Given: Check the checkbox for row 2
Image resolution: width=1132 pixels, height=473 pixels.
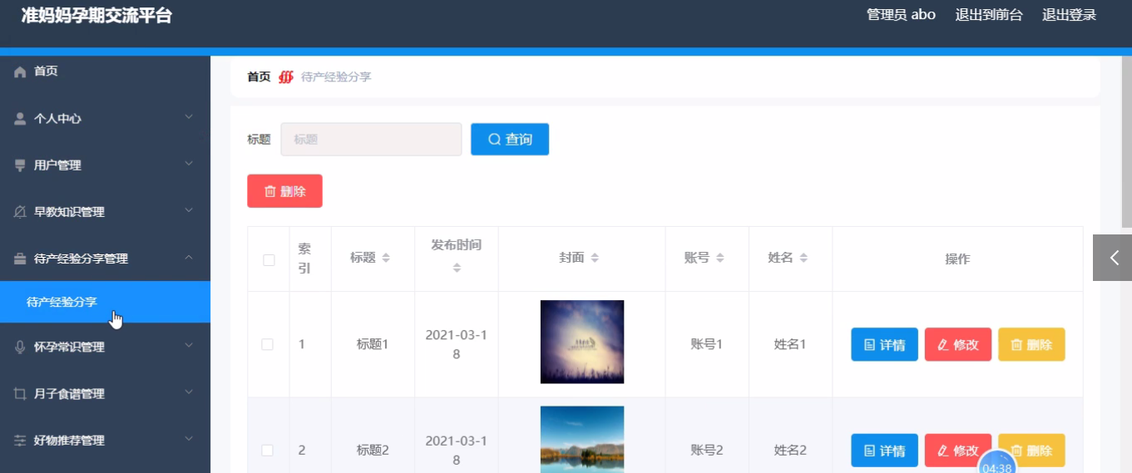Looking at the screenshot, I should coord(268,451).
